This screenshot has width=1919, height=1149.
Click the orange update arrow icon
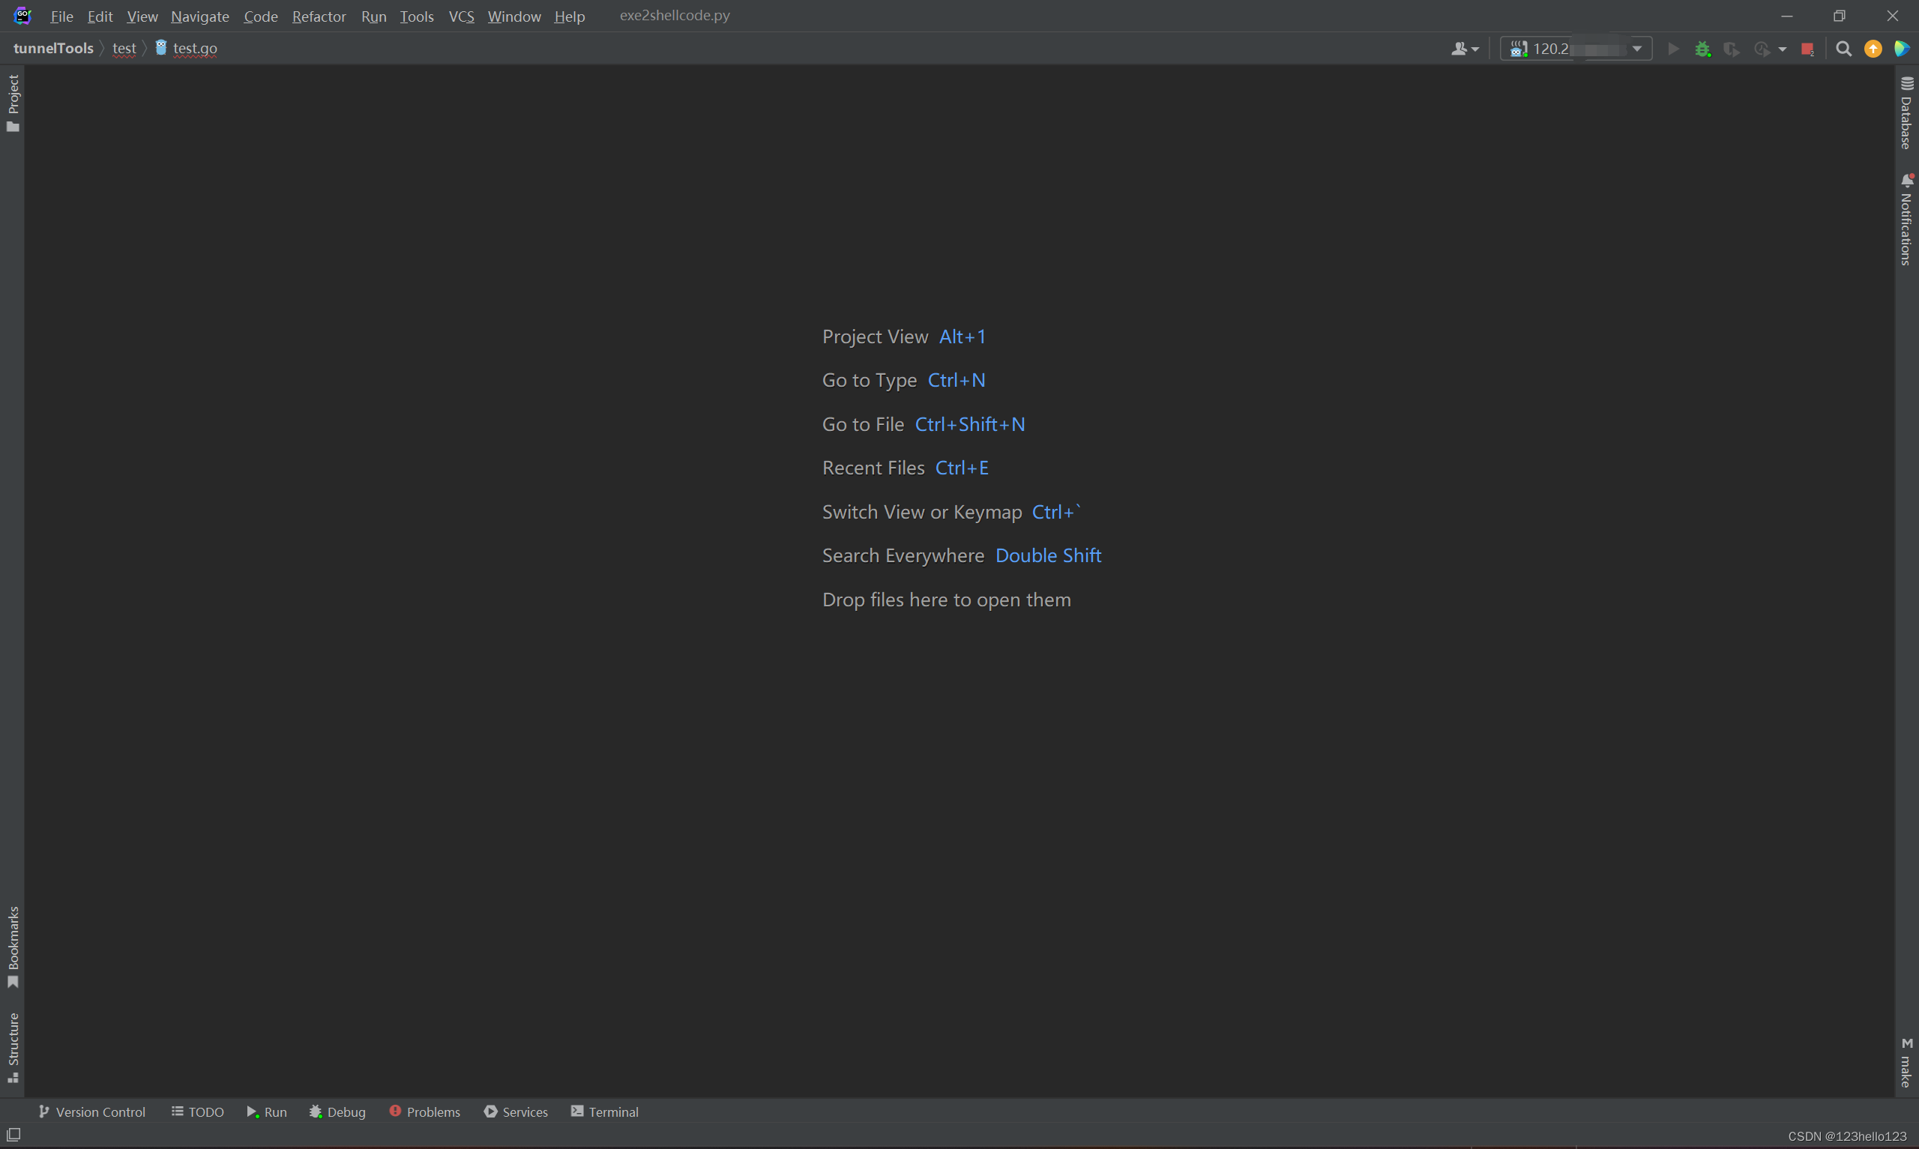coord(1873,49)
